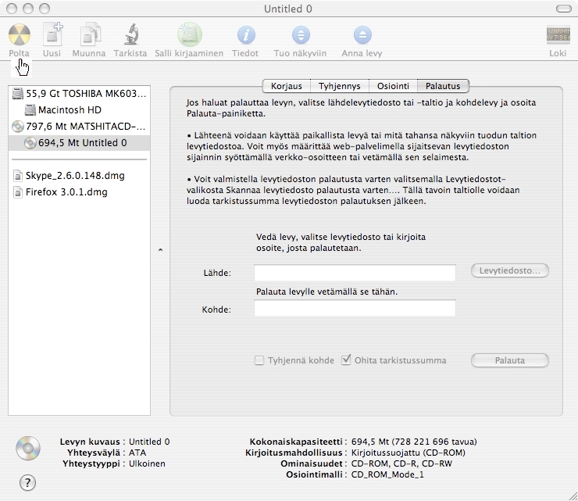Viewport: 578px width, 501px height.
Task: Click the Lähde source input field
Action: tap(354, 272)
